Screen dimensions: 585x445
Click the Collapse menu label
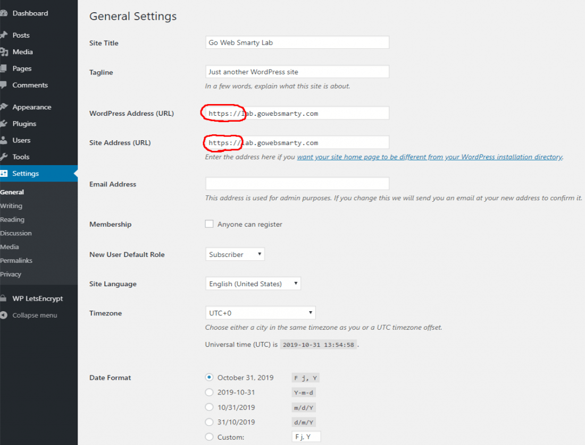coord(35,315)
